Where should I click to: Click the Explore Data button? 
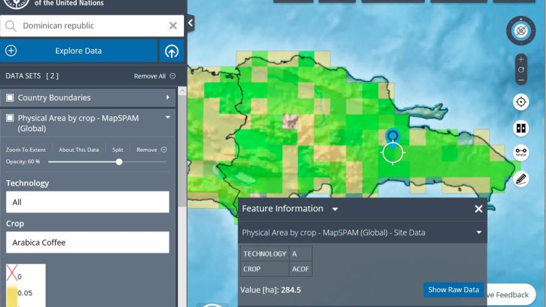(x=79, y=51)
